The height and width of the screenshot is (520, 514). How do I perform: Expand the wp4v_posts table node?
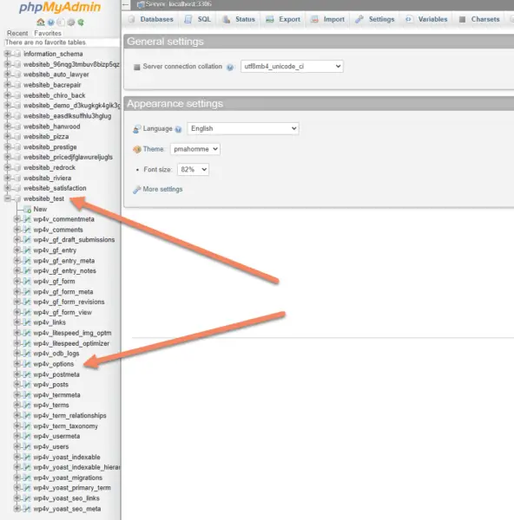point(16,384)
